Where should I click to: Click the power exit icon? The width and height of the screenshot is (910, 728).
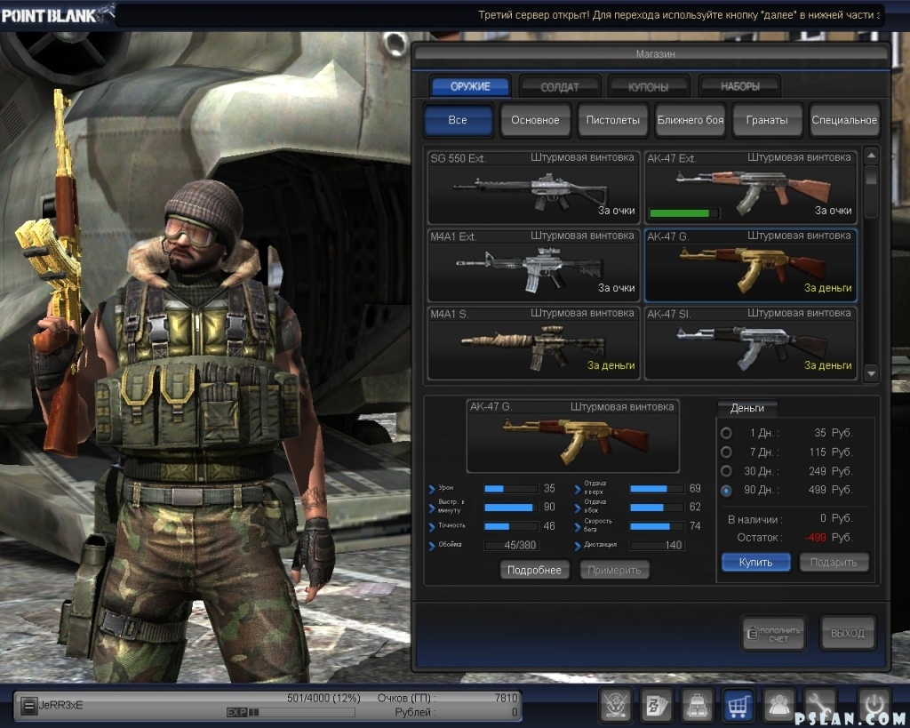coord(874,704)
